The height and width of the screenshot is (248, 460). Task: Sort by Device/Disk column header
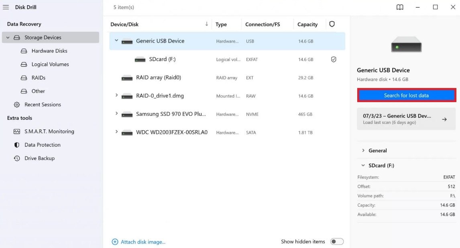click(x=124, y=25)
